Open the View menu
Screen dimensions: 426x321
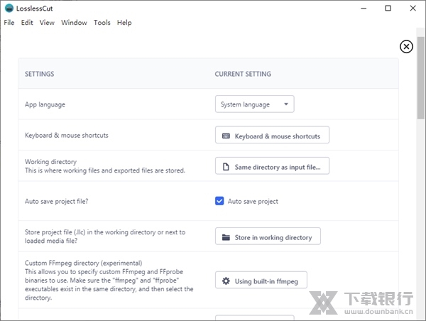[x=47, y=23]
